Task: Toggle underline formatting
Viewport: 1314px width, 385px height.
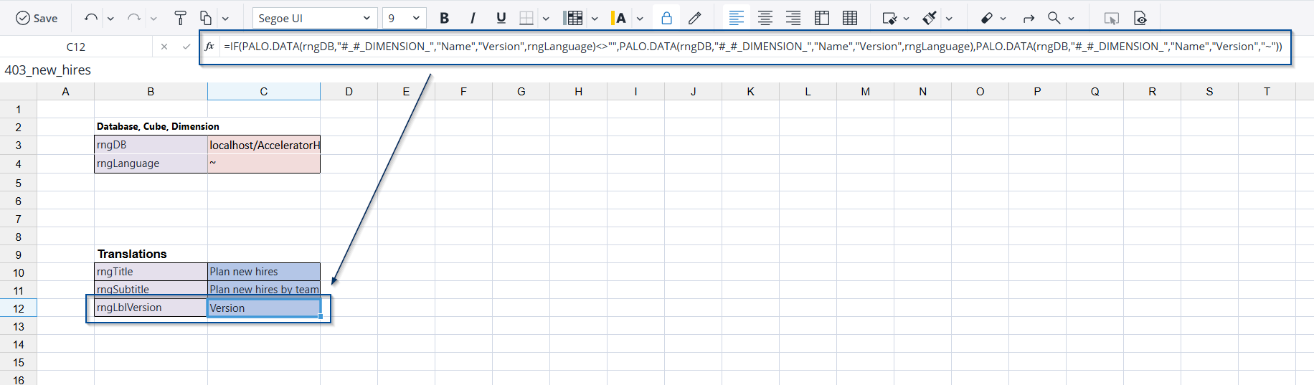Action: (501, 18)
